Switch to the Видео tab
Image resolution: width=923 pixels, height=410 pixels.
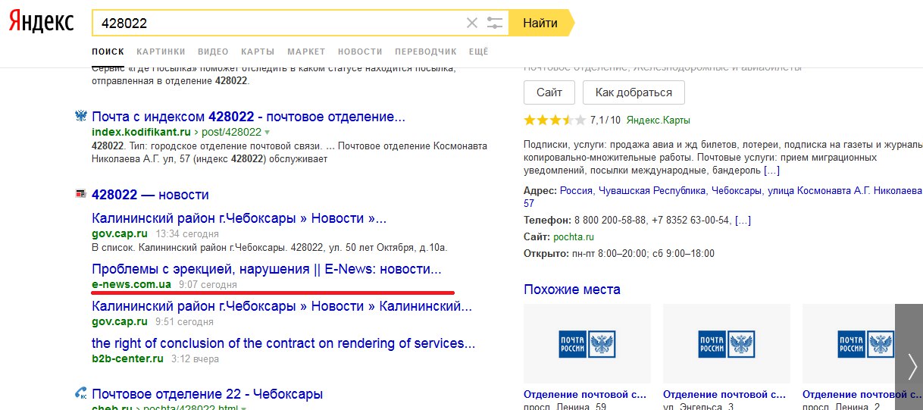point(213,52)
